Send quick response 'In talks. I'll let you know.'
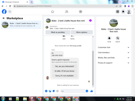The width and height of the screenshot is (135, 101). pyautogui.click(x=65, y=71)
